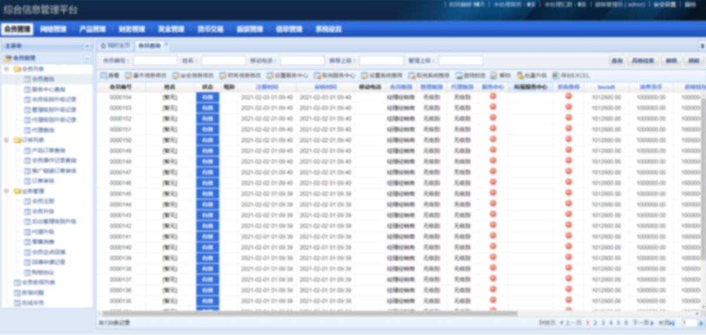This screenshot has width=706, height=335.
Task: Collapse the 业务管理 tree node
Action: tap(6, 191)
